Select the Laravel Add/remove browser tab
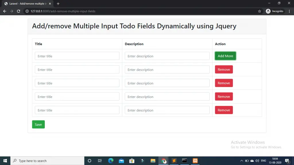The width and height of the screenshot is (294, 165). click(27, 3)
